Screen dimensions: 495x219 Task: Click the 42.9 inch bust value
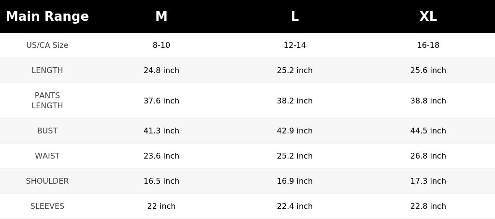pyautogui.click(x=294, y=131)
